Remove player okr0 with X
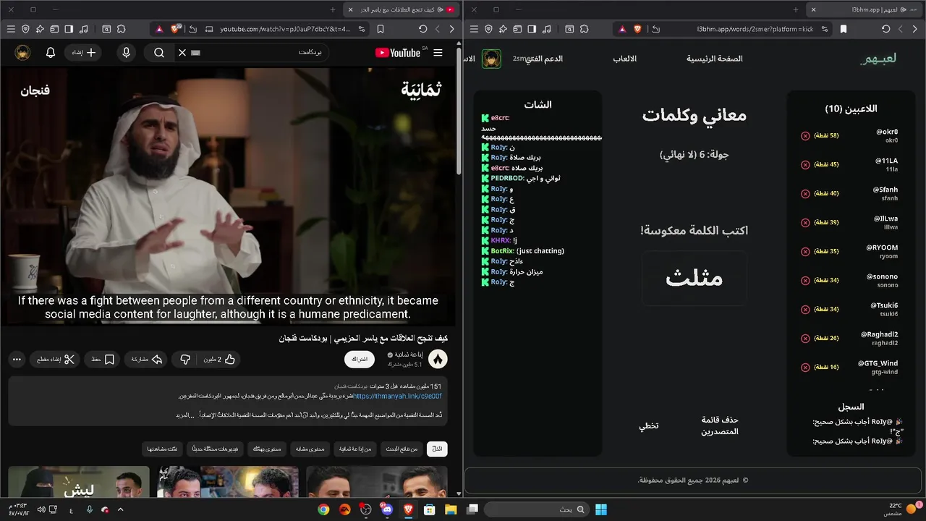 coord(805,136)
